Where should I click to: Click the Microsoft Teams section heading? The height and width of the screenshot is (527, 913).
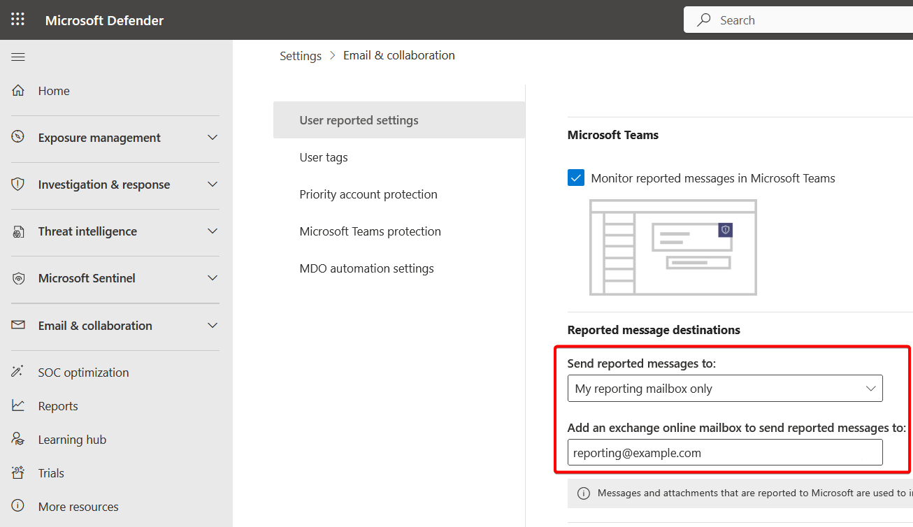[613, 135]
